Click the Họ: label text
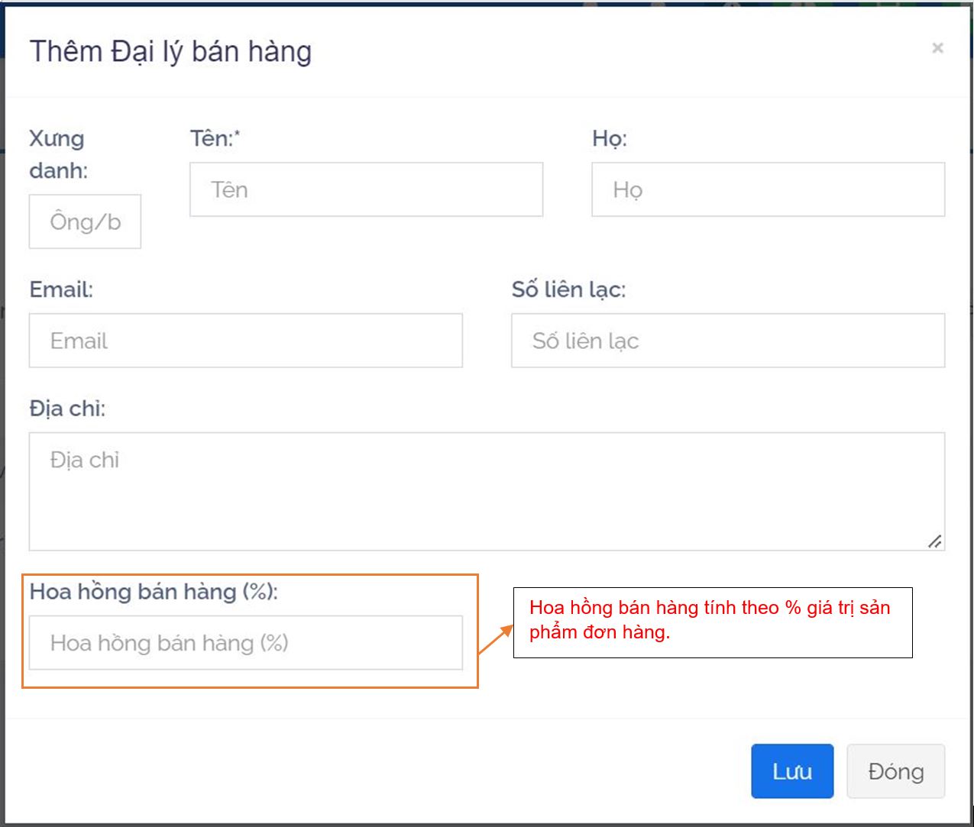The image size is (974, 827). tap(609, 138)
